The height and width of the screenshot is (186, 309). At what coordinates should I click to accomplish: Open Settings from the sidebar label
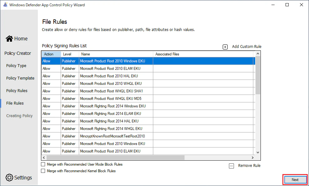tap(23, 178)
